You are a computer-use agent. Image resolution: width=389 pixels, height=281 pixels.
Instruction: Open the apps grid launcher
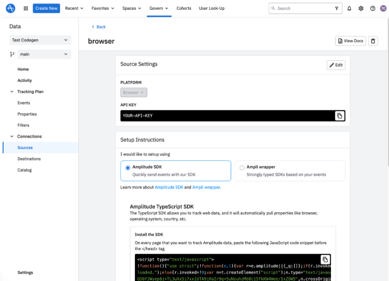coord(26,8)
